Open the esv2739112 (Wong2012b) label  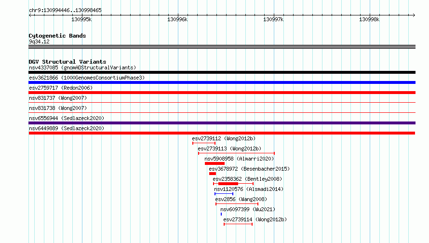224,138
